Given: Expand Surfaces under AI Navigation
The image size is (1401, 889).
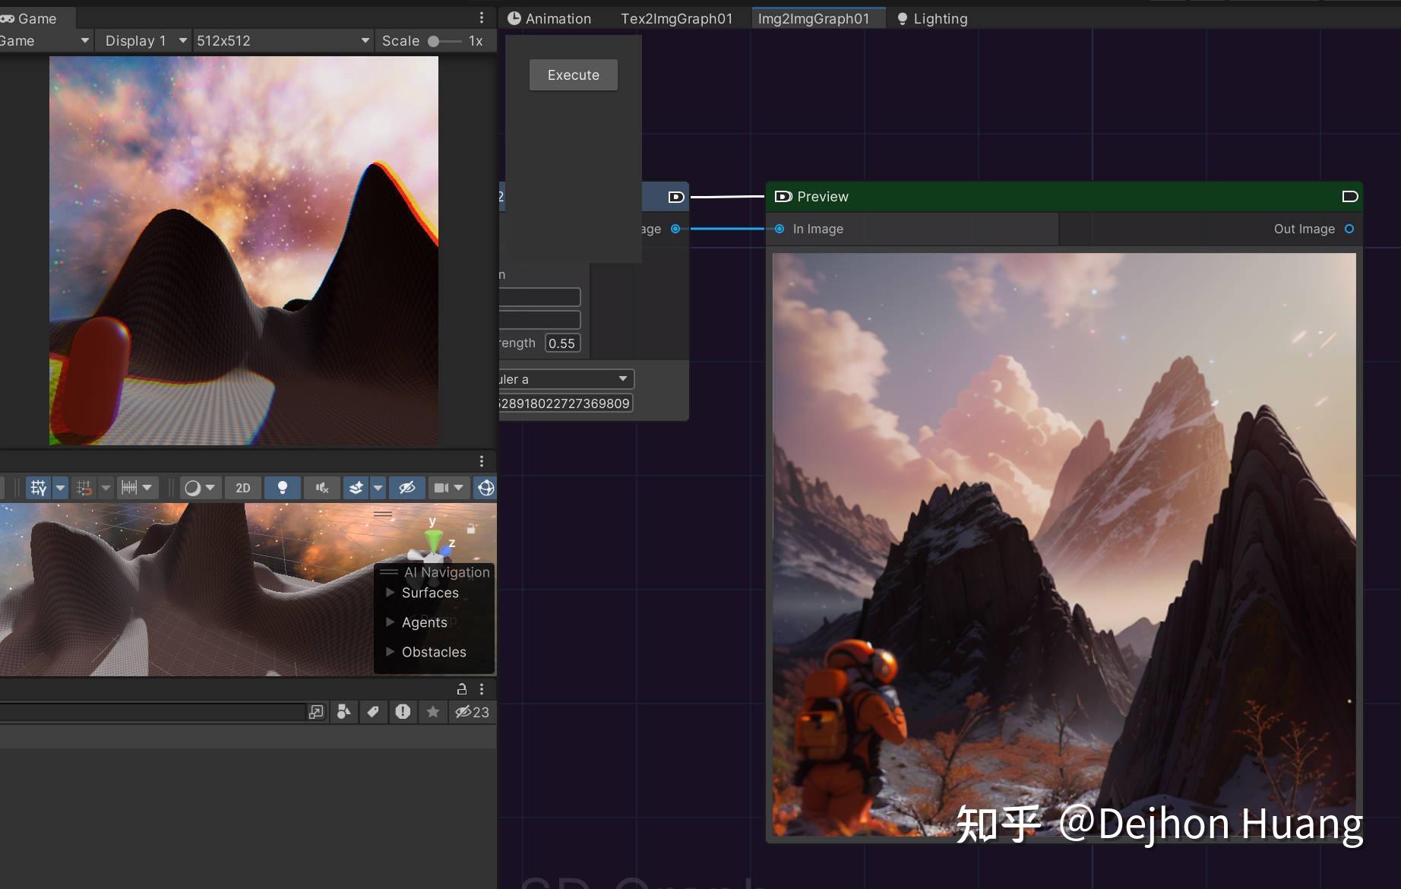Looking at the screenshot, I should coord(391,593).
